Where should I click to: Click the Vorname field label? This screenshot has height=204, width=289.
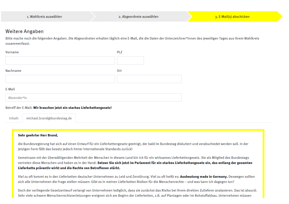coord(12,52)
